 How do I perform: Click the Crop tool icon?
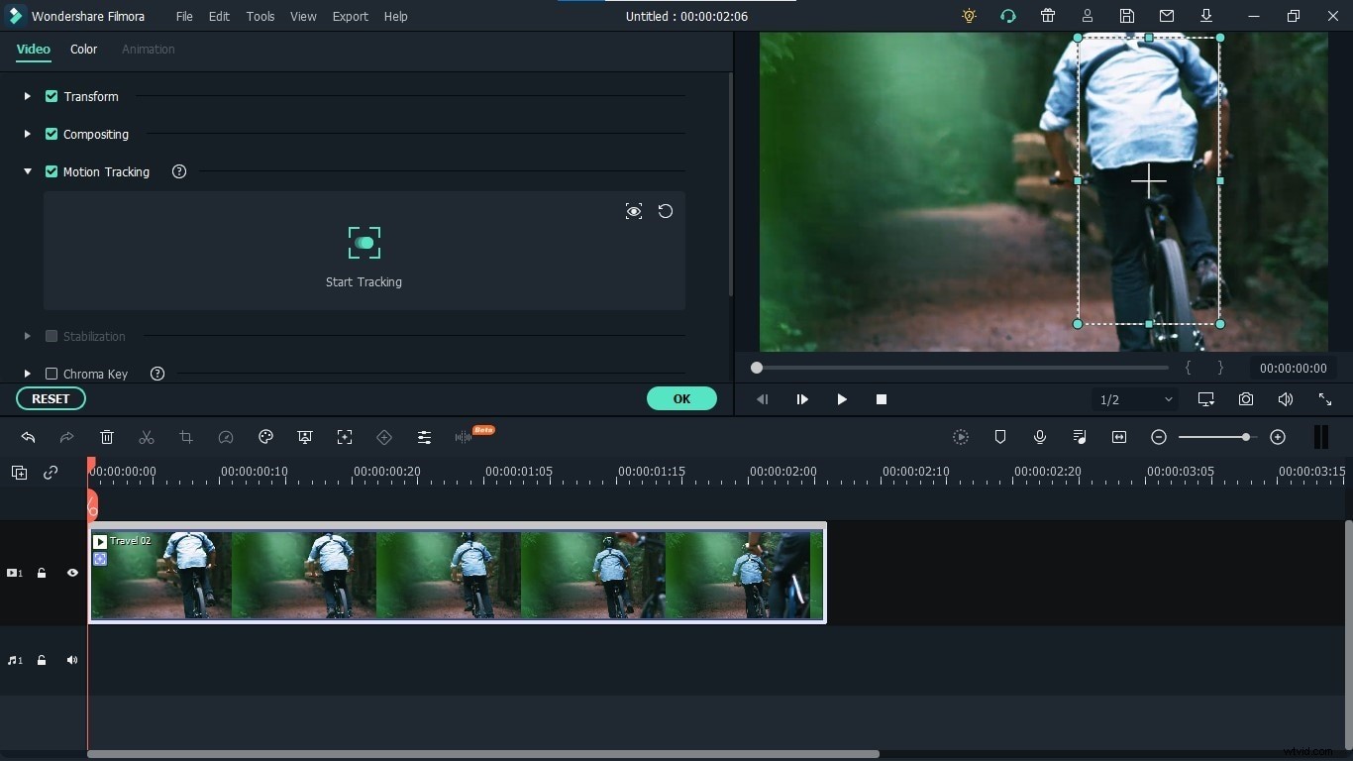[x=186, y=437]
